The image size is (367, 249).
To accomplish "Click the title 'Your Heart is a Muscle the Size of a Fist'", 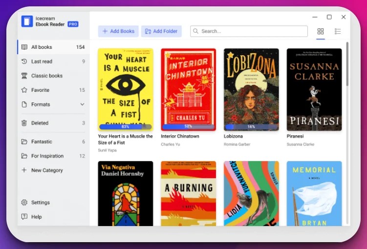I will point(125,139).
